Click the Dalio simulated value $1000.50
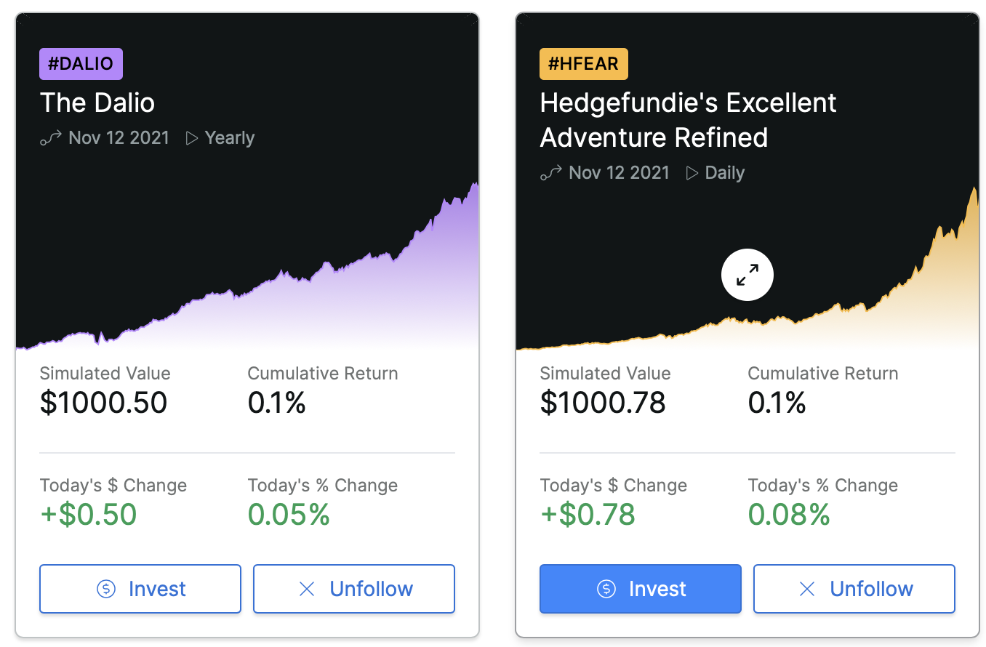The width and height of the screenshot is (986, 647). point(103,403)
